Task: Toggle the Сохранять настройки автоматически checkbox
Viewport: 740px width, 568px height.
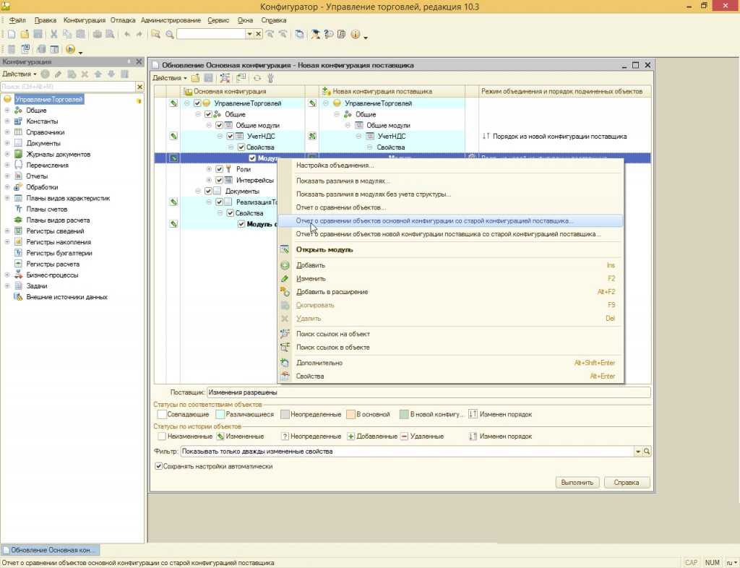Action: point(159,466)
